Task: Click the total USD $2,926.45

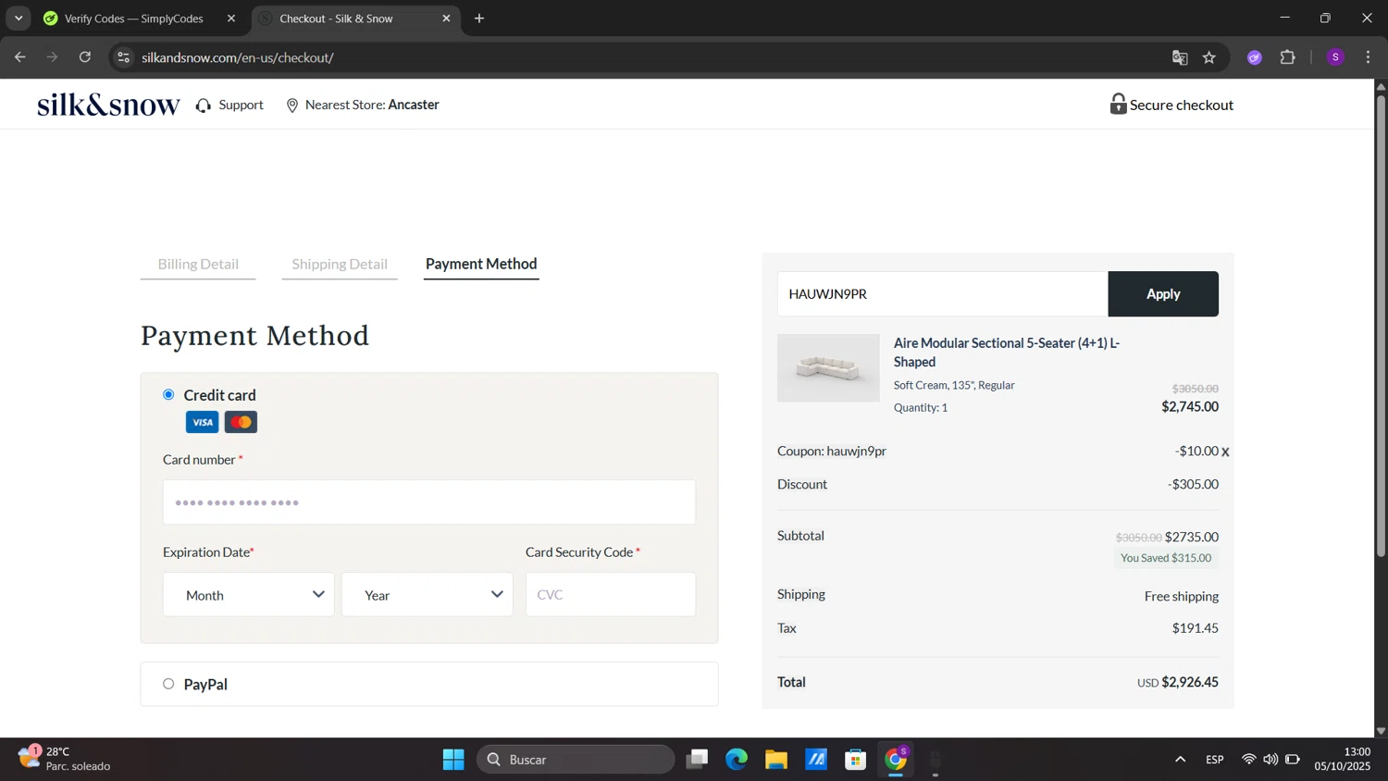Action: (x=1177, y=682)
